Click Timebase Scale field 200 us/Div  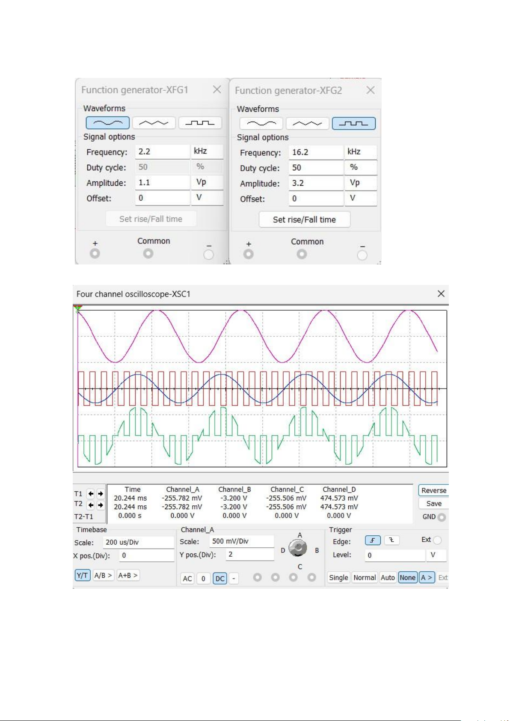[139, 542]
